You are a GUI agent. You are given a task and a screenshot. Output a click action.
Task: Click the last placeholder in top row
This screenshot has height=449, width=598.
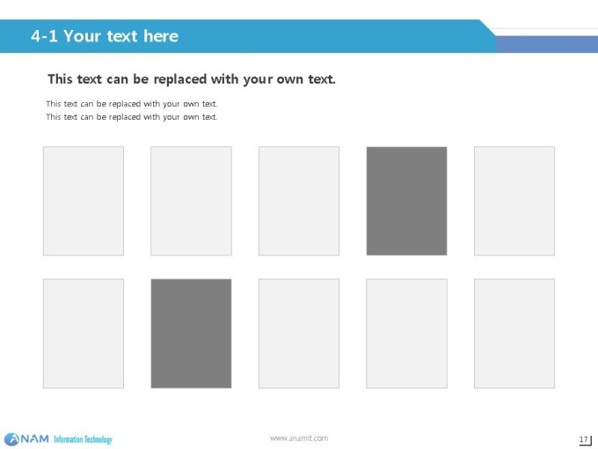(514, 201)
